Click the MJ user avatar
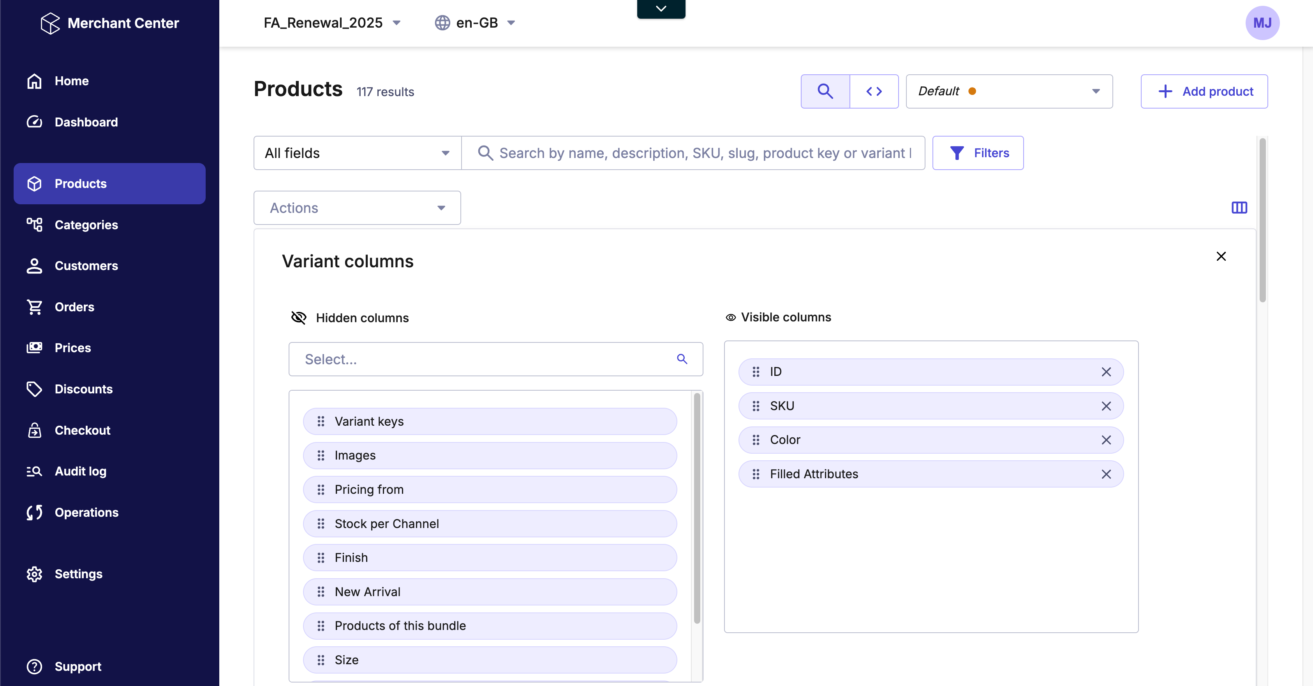Viewport: 1313px width, 686px height. [x=1262, y=23]
